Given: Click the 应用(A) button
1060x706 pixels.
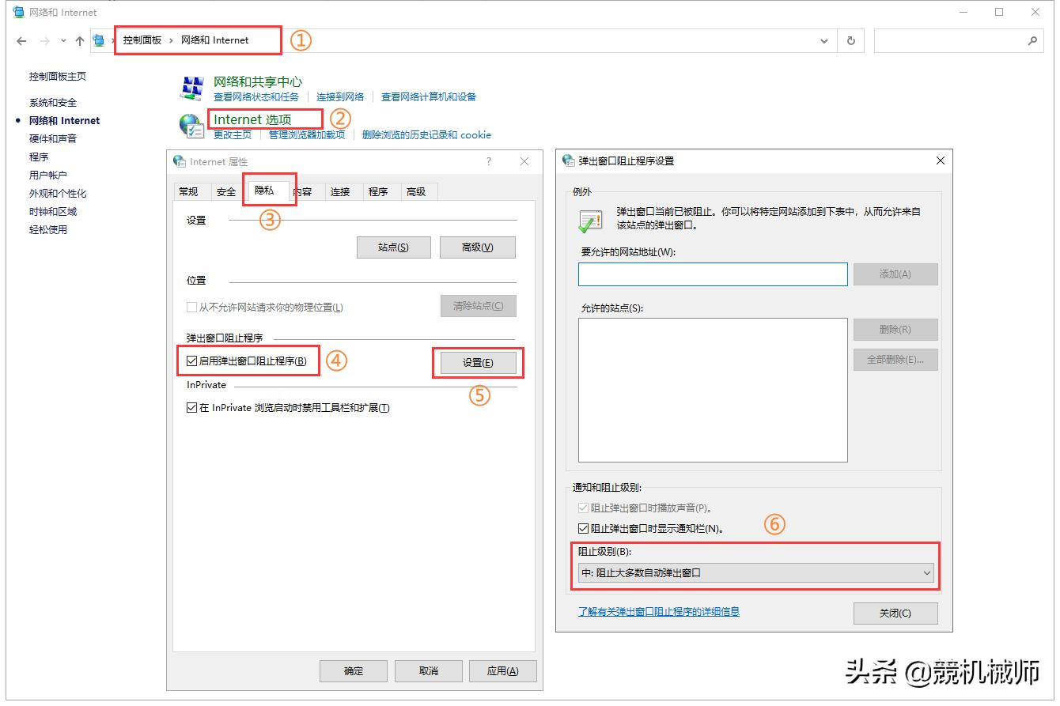Looking at the screenshot, I should (x=503, y=670).
